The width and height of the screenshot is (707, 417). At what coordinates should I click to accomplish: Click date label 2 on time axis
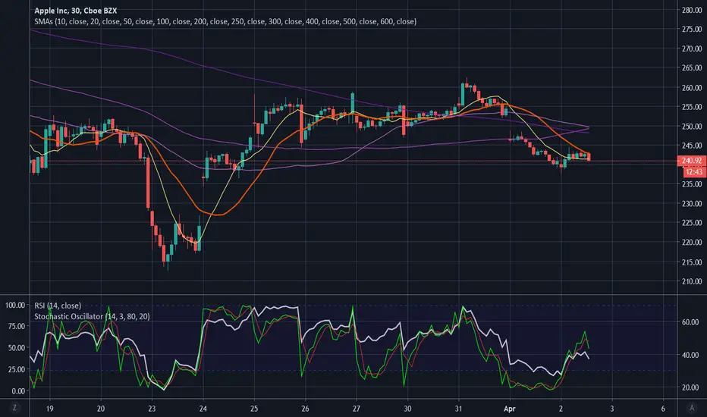[561, 409]
